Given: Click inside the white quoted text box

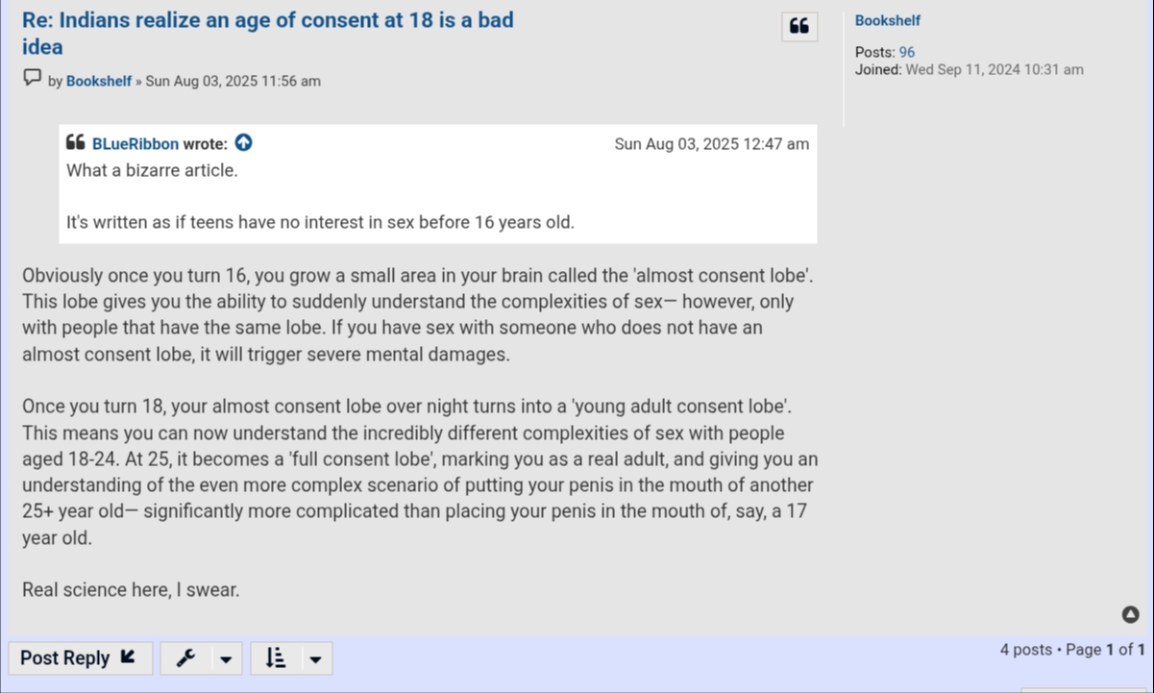Looking at the screenshot, I should click(x=437, y=197).
